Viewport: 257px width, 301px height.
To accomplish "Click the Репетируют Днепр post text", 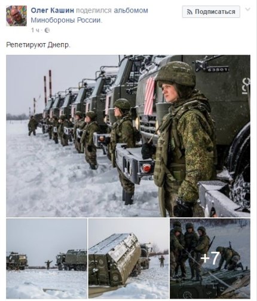I will coord(38,45).
